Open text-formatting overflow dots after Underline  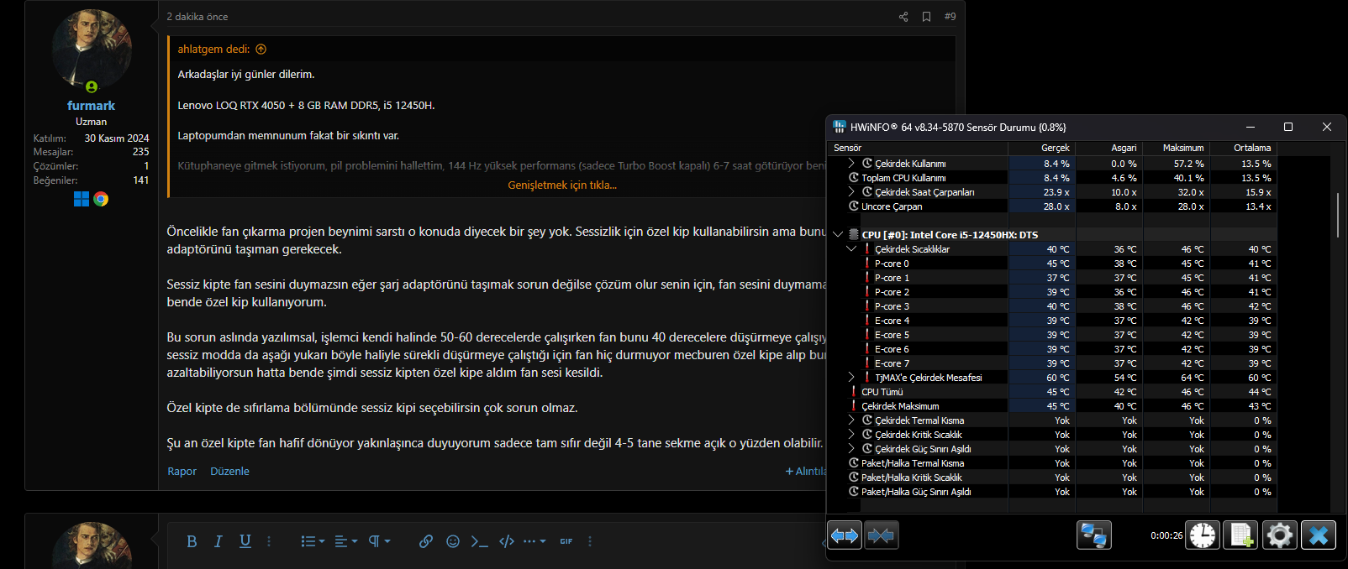pyautogui.click(x=269, y=541)
